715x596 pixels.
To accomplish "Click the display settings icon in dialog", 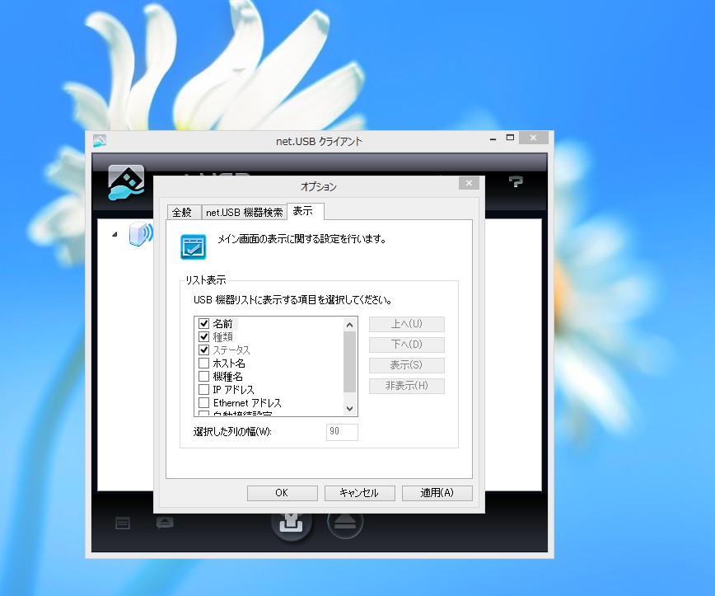I will [x=194, y=246].
